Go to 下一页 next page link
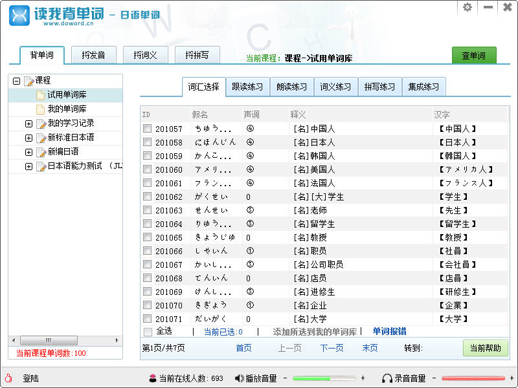The image size is (518, 388). [x=332, y=348]
